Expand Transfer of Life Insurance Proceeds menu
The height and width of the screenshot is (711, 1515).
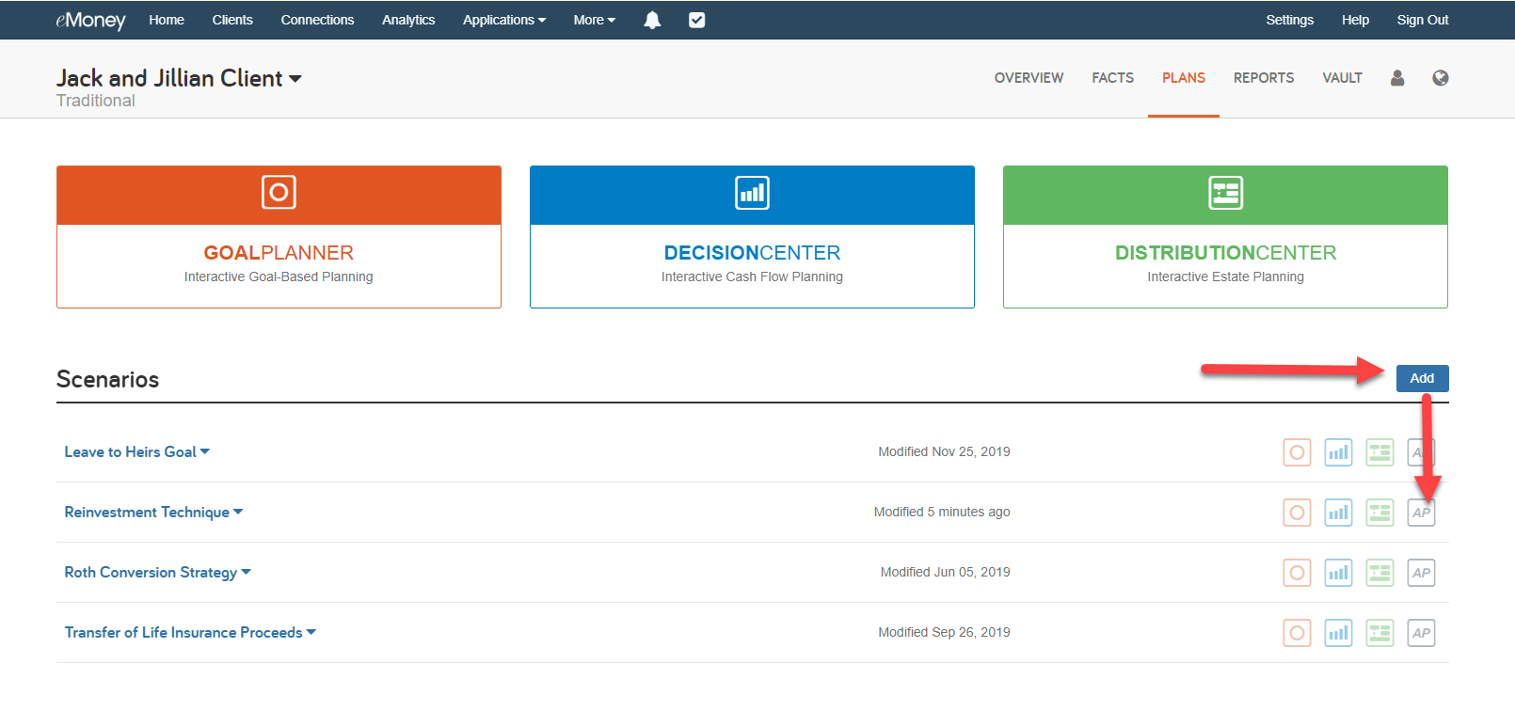point(190,633)
